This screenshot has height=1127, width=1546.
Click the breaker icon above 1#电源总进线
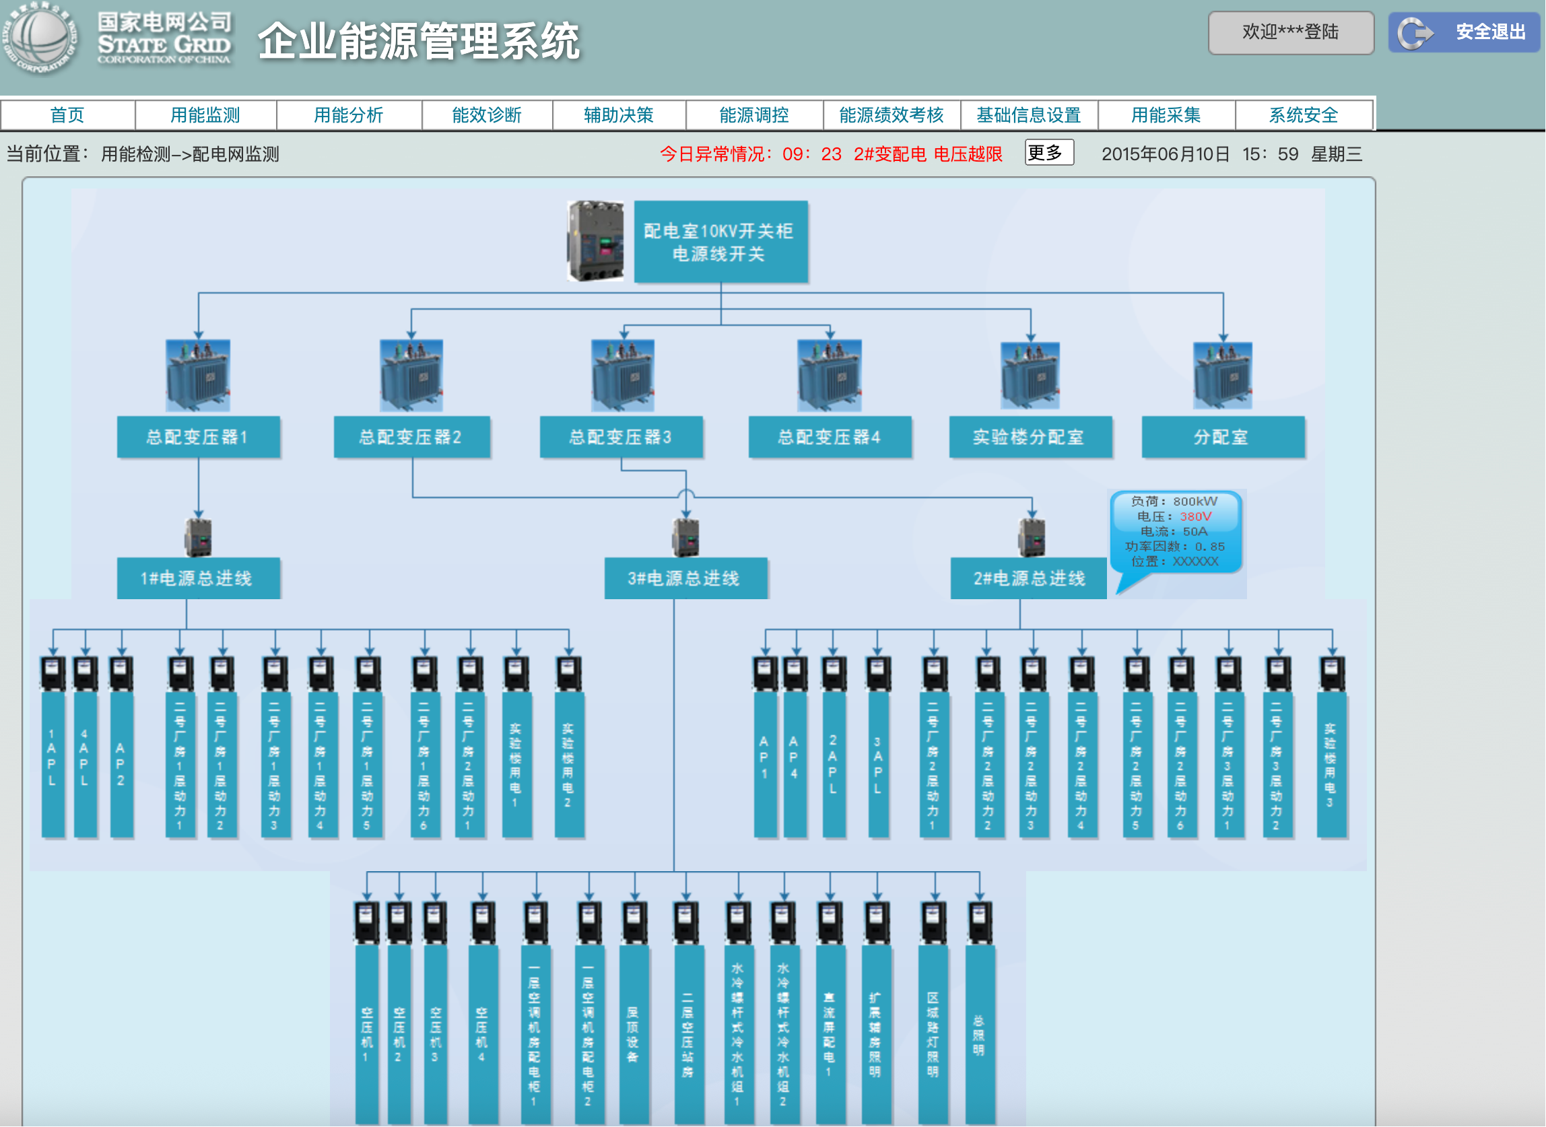click(199, 539)
